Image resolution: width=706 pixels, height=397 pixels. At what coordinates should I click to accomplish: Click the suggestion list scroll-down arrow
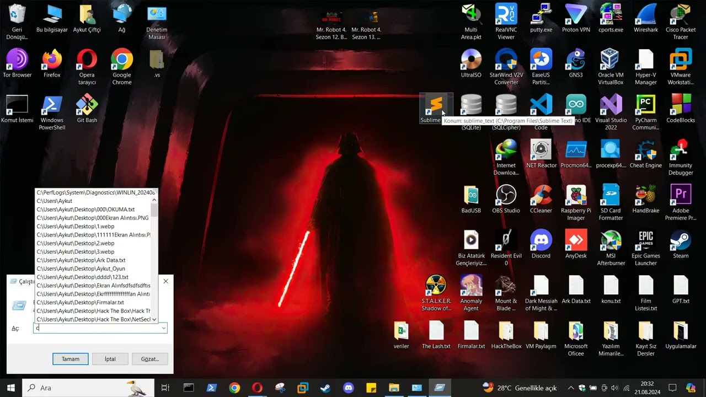154,319
